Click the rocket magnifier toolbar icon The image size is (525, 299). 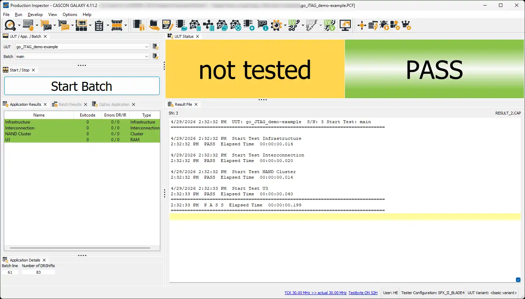pos(10,25)
